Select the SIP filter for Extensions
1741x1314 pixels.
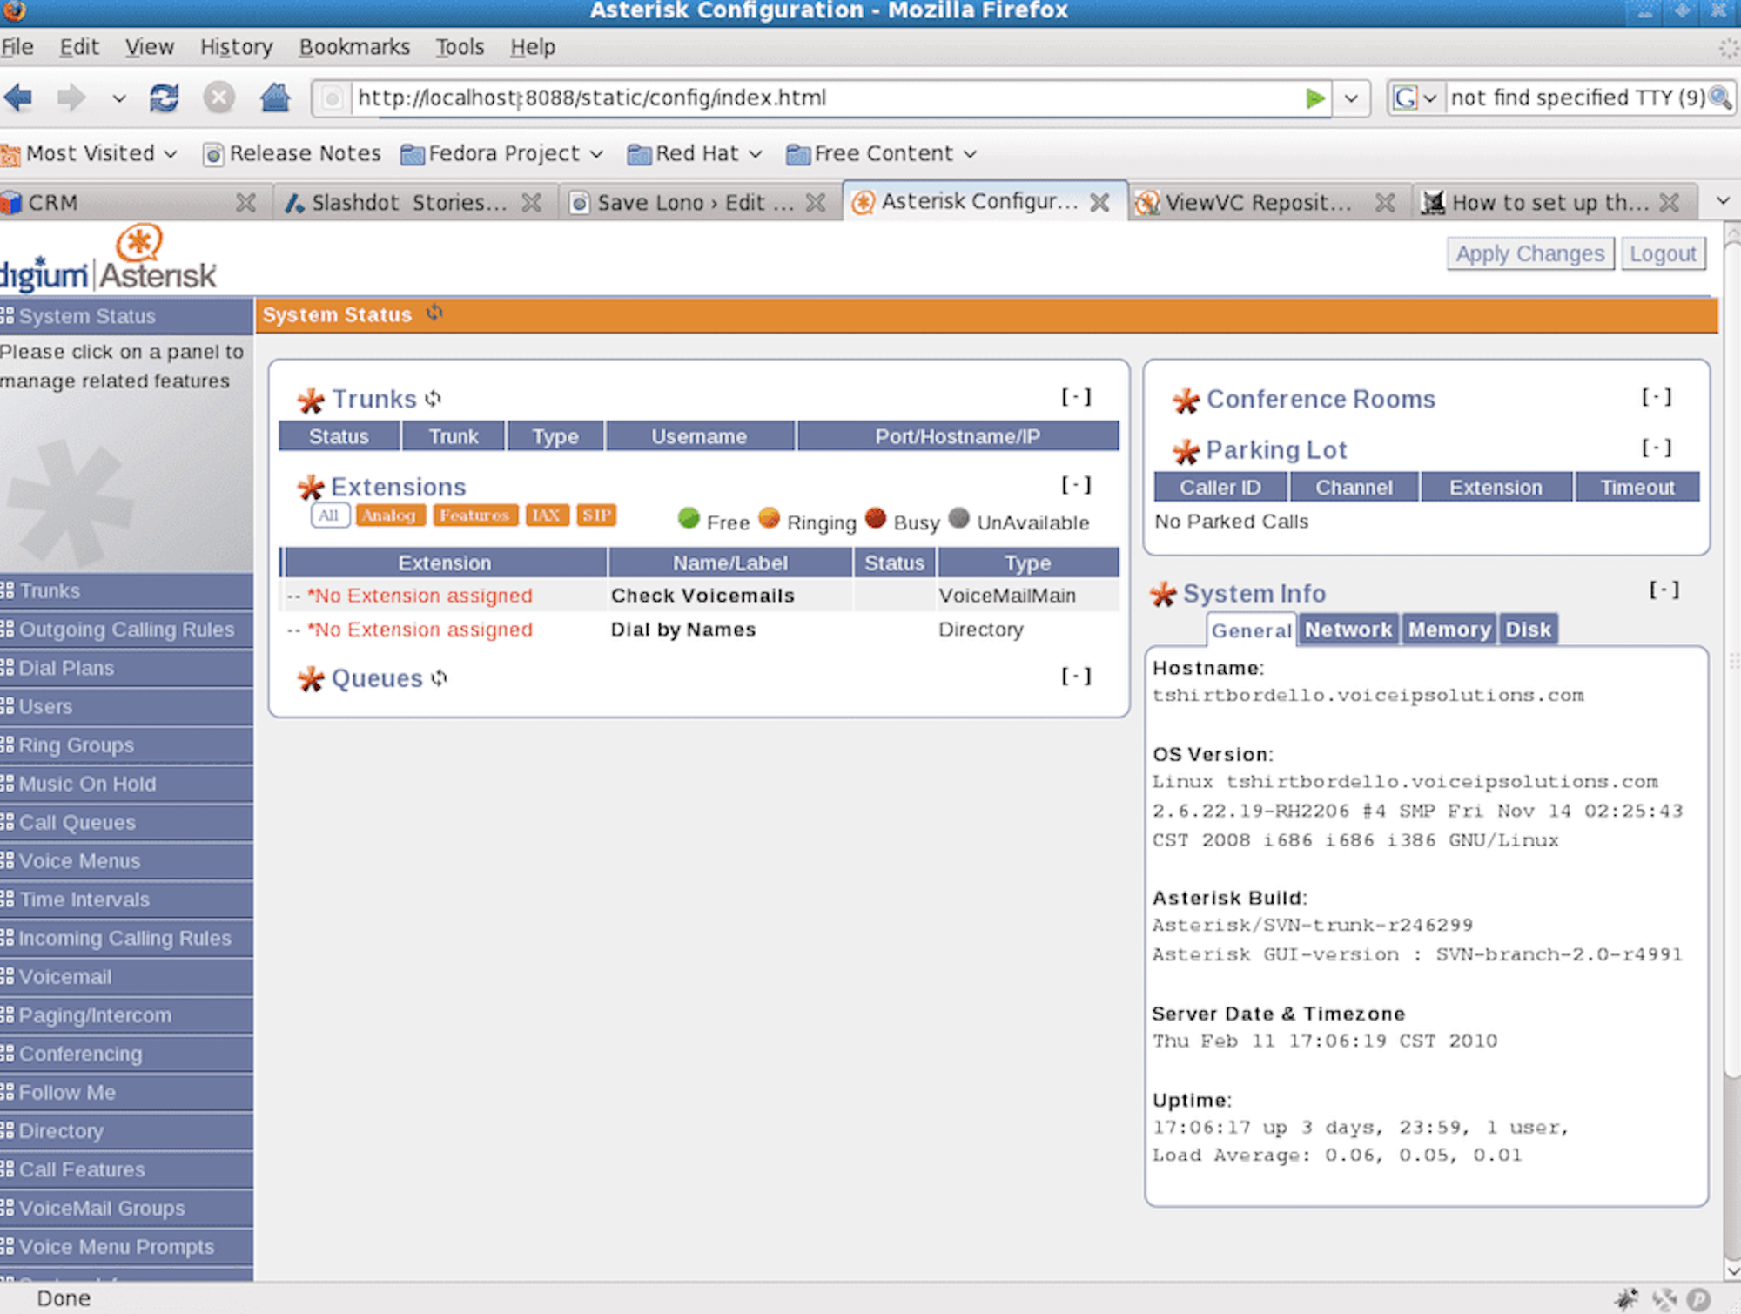(596, 515)
